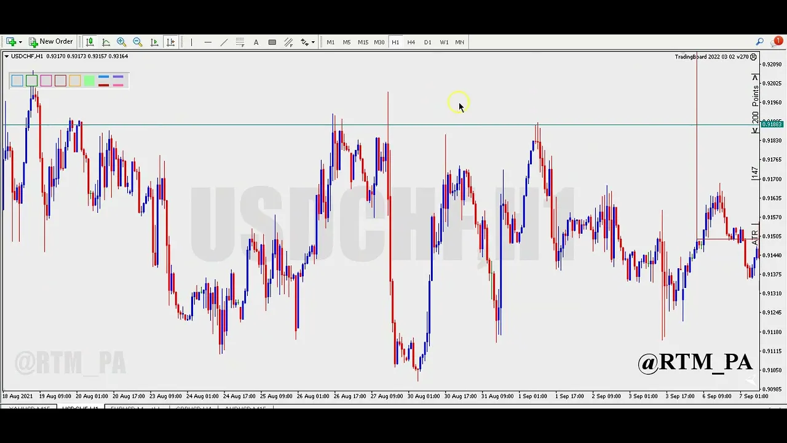
Task: Select the dark red line style swatch
Action: click(x=103, y=84)
